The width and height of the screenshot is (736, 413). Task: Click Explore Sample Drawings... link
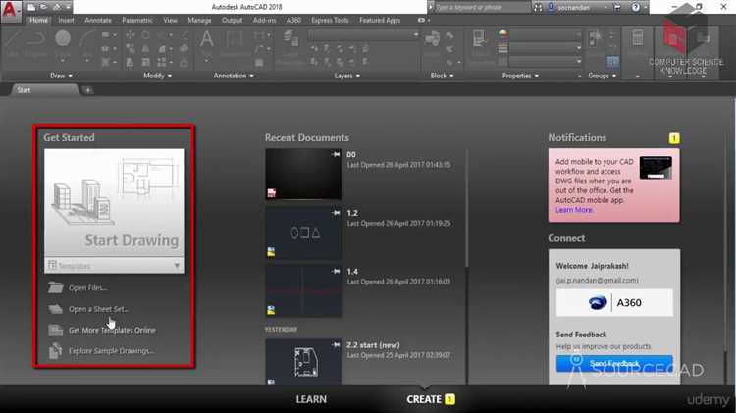pyautogui.click(x=111, y=351)
